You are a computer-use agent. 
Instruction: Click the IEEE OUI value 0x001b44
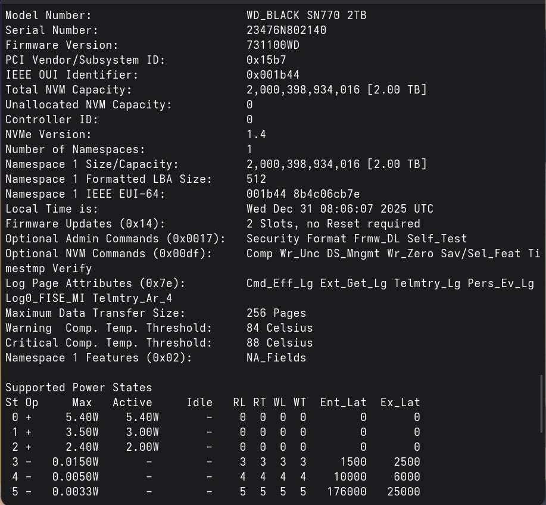click(273, 75)
